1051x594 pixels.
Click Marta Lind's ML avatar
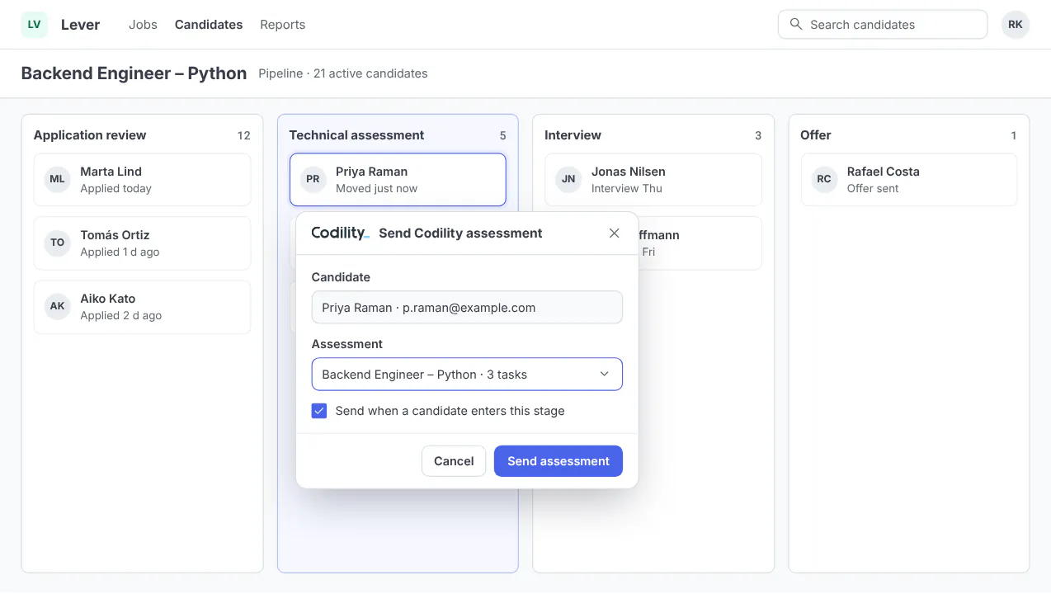[57, 179]
